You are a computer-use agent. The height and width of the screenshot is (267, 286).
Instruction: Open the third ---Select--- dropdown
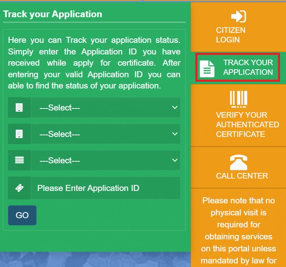coord(105,161)
